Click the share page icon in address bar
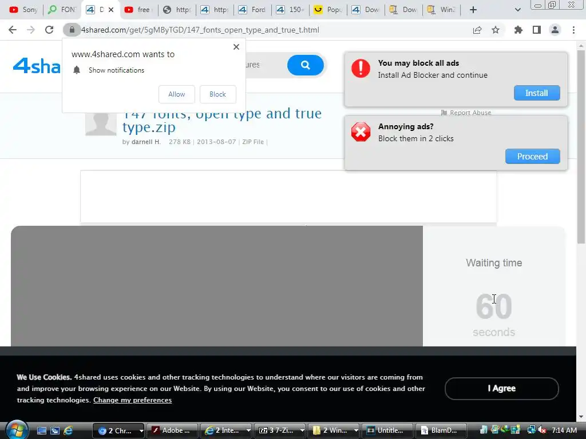 477,30
